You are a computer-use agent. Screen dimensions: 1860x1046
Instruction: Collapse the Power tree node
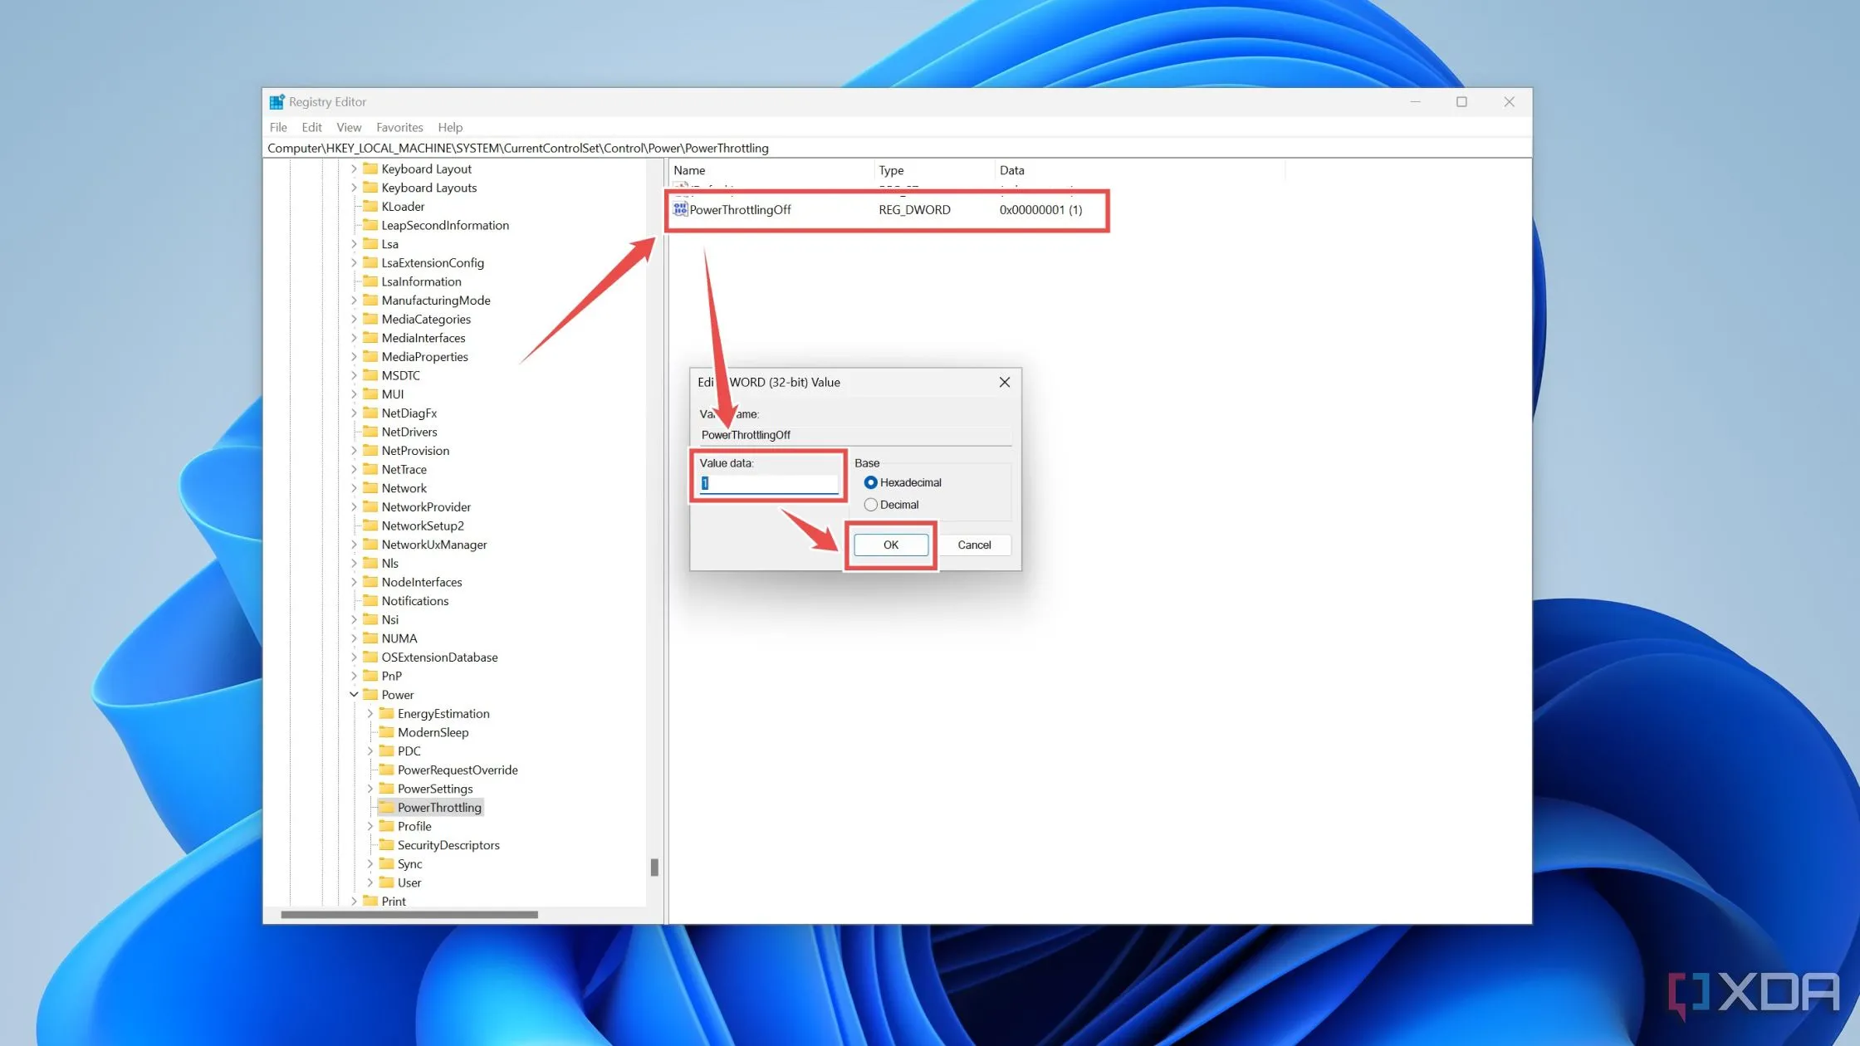353,694
